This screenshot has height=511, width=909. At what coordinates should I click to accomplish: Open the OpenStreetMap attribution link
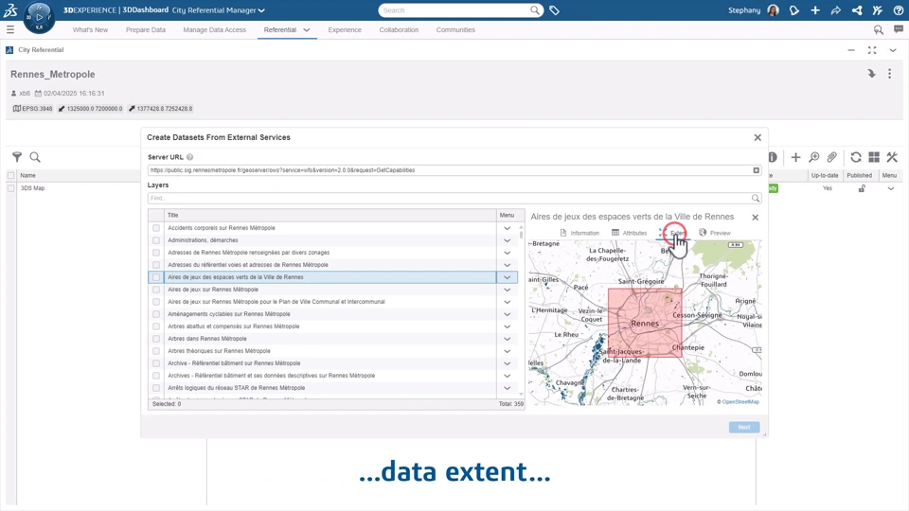click(740, 401)
